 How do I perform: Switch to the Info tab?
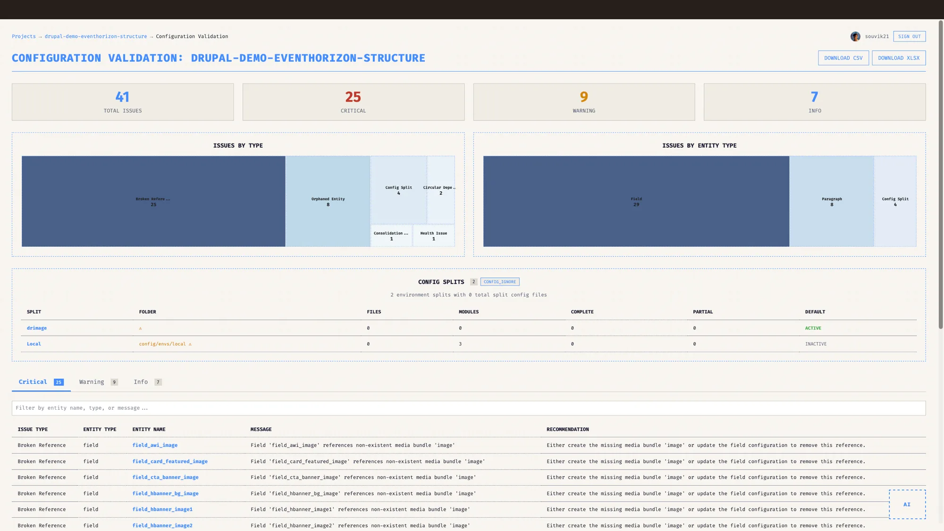147,382
